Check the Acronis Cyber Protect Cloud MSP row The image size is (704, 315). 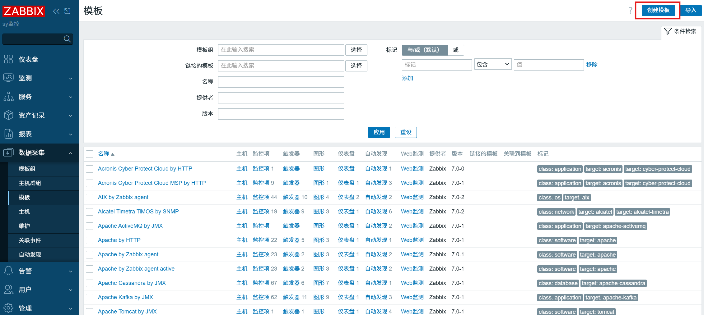tap(90, 183)
